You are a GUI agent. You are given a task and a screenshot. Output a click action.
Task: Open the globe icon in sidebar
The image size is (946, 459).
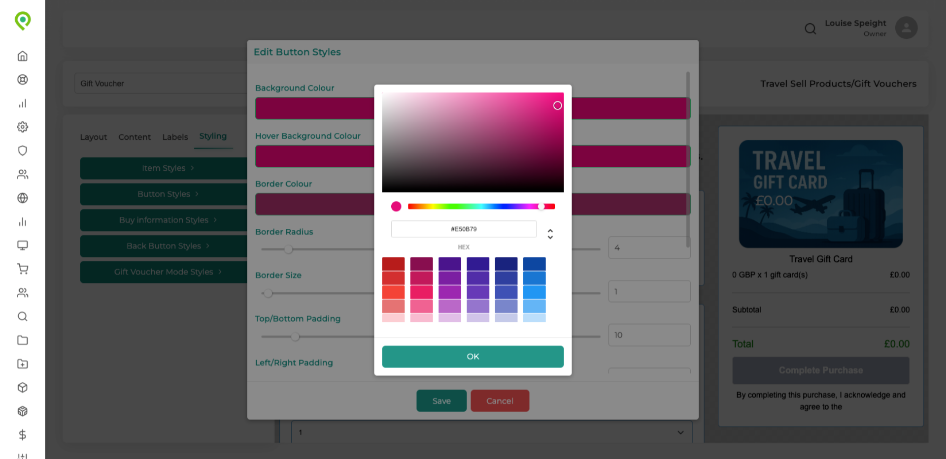point(23,198)
